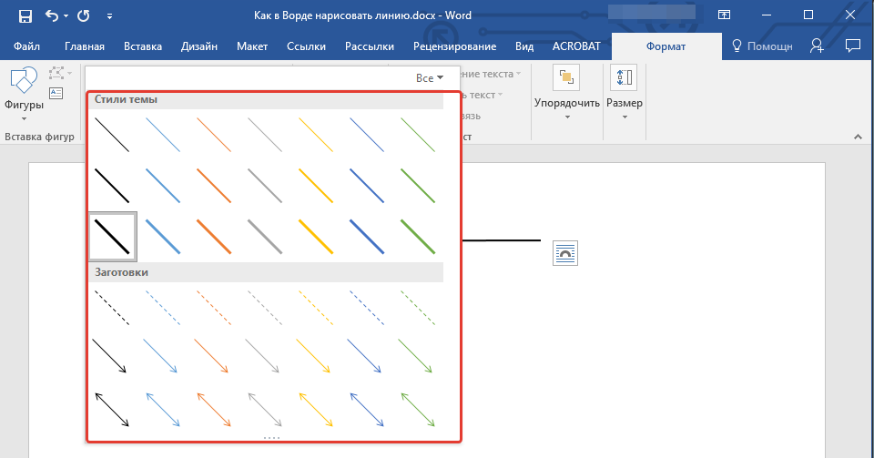The image size is (874, 458).
Task: Apply black single-arrow line preset
Action: pyautogui.click(x=110, y=355)
